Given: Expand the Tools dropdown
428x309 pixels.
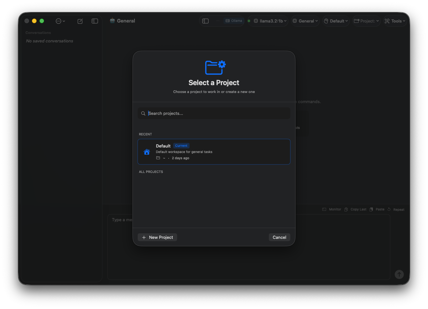Looking at the screenshot, I should coord(395,21).
